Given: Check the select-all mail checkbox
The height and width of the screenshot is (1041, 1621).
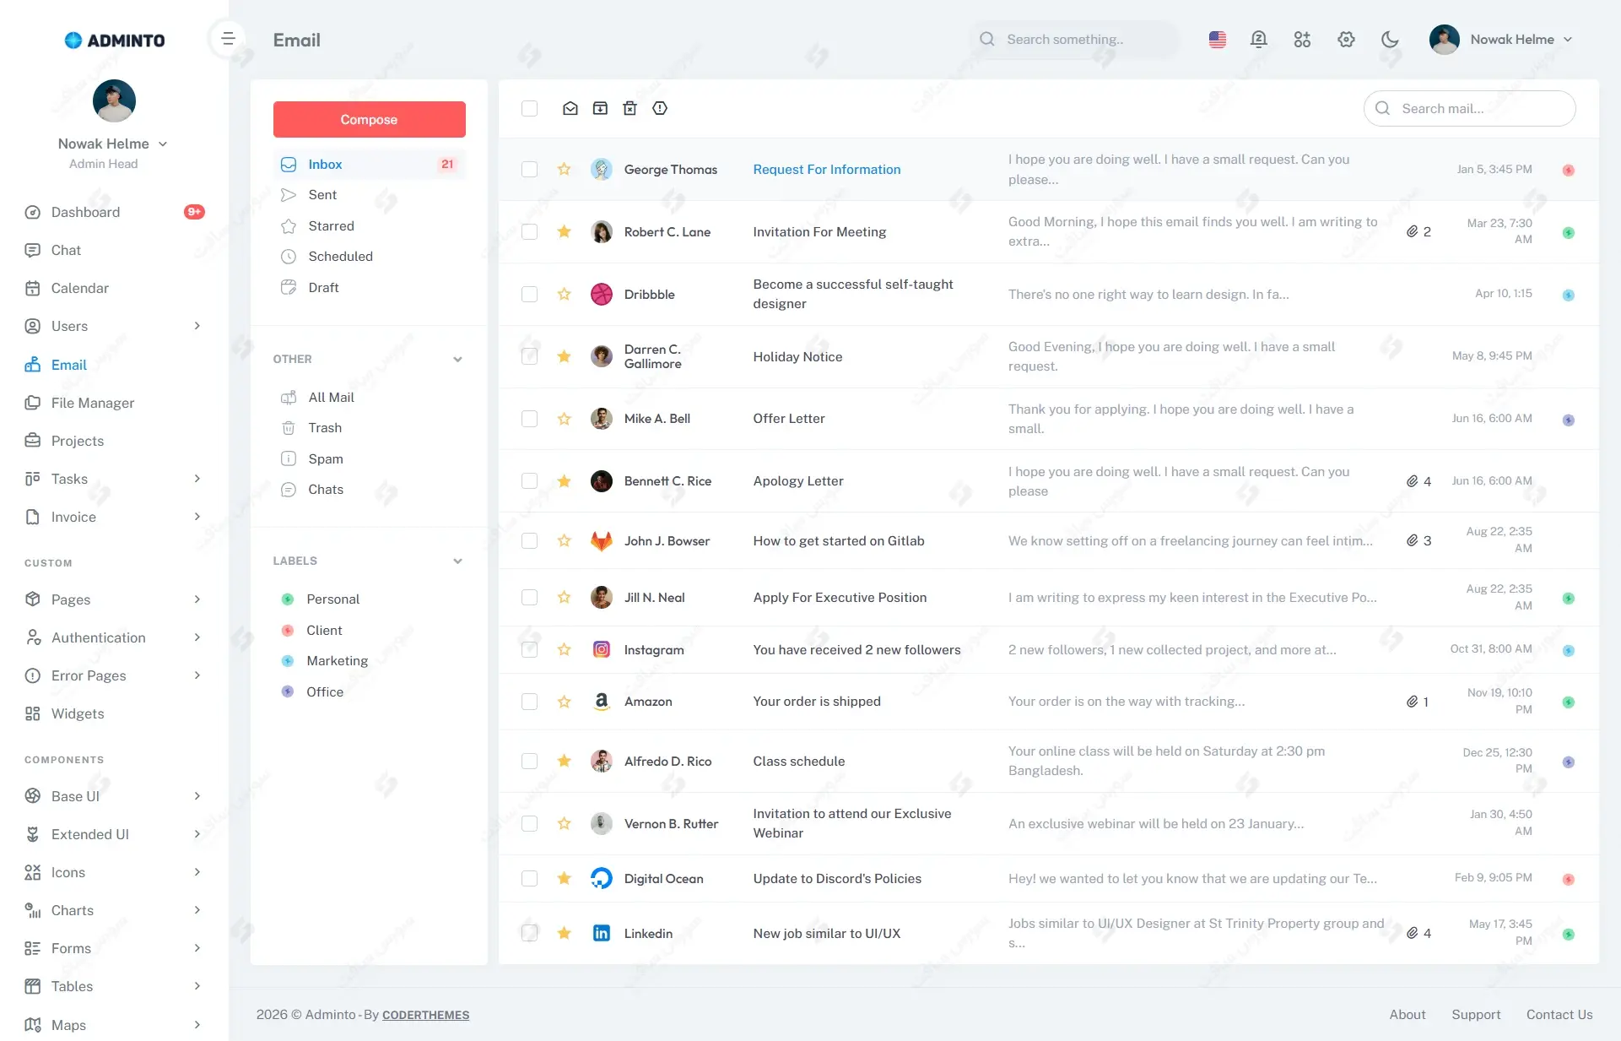Looking at the screenshot, I should 529,108.
